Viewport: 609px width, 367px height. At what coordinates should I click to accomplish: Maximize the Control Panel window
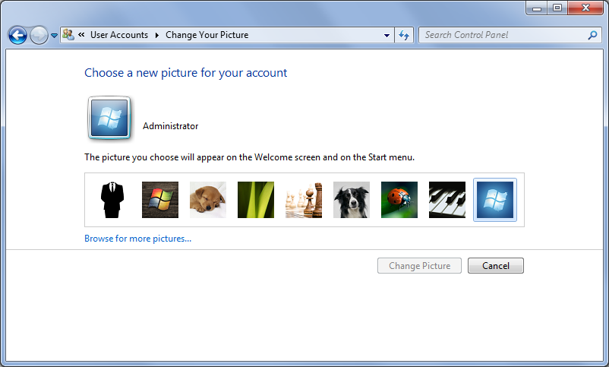tap(557, 8)
